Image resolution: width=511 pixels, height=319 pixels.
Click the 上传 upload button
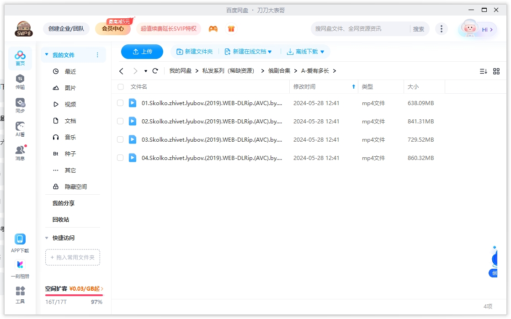(x=142, y=52)
